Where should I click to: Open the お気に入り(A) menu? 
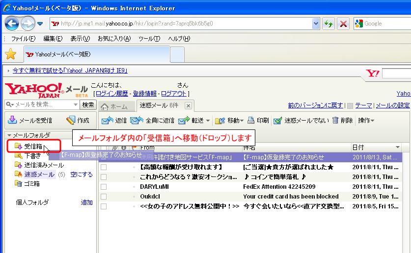[114, 39]
